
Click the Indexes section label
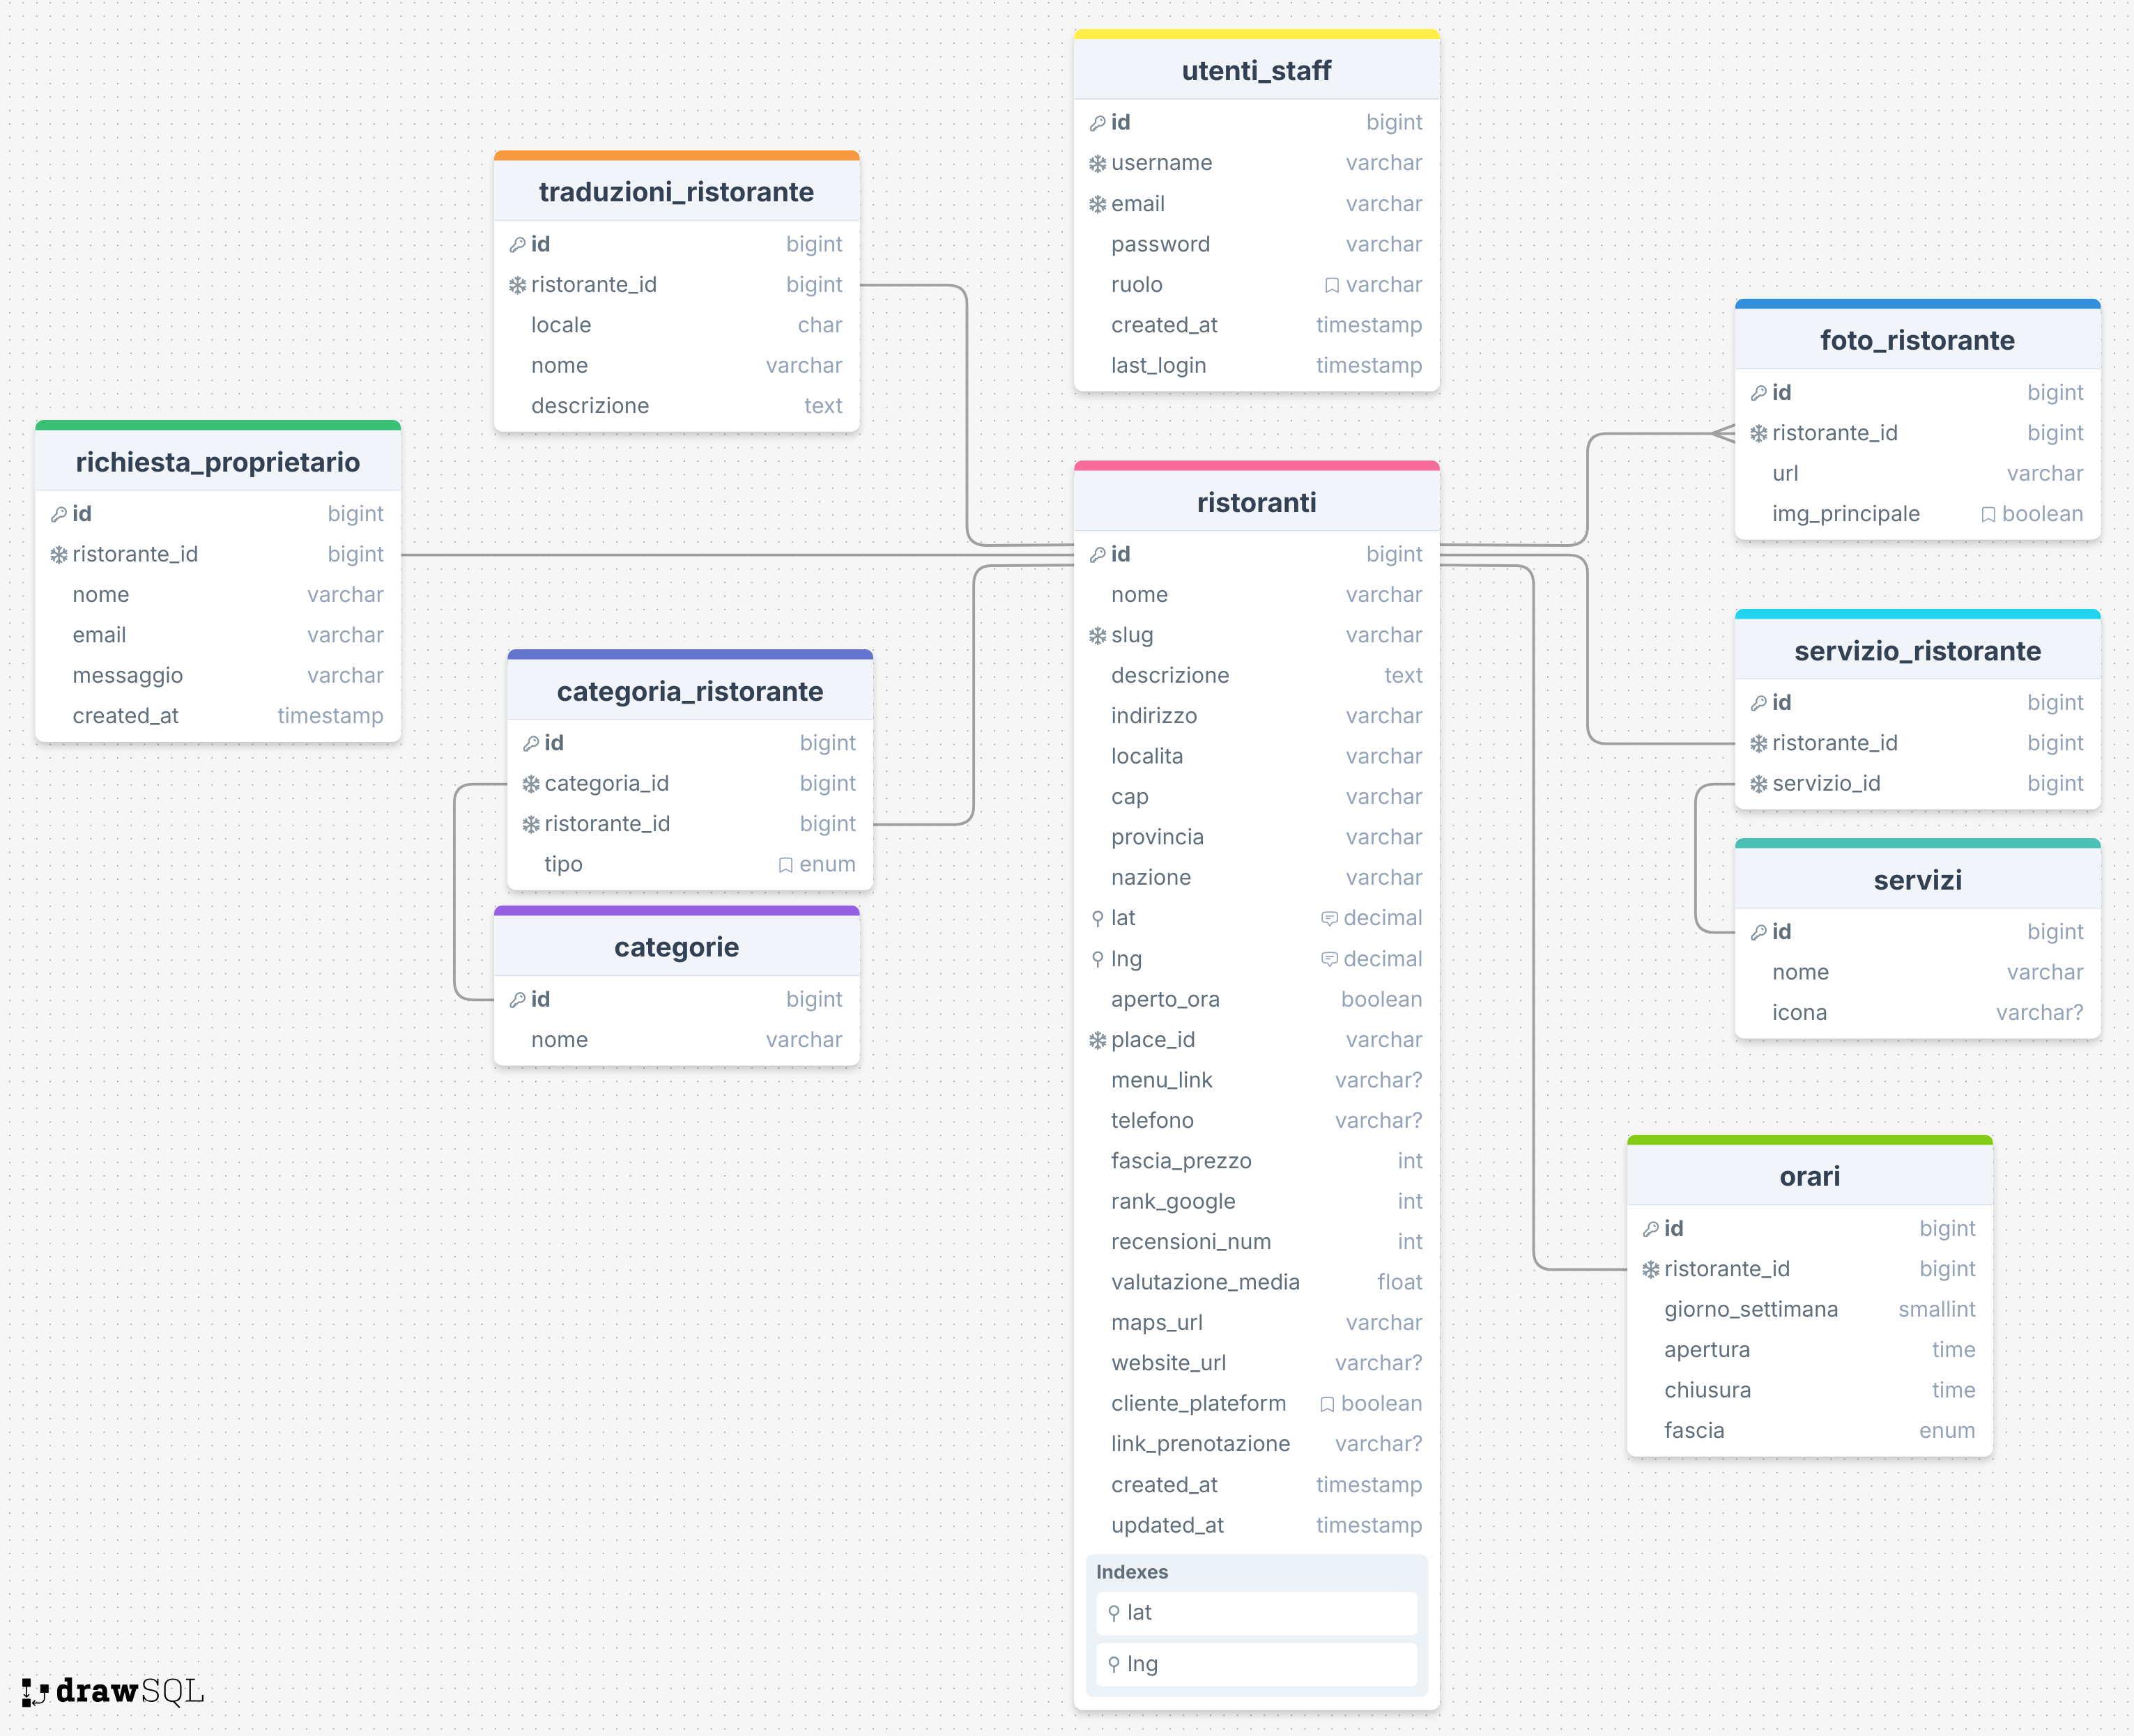[x=1132, y=1571]
